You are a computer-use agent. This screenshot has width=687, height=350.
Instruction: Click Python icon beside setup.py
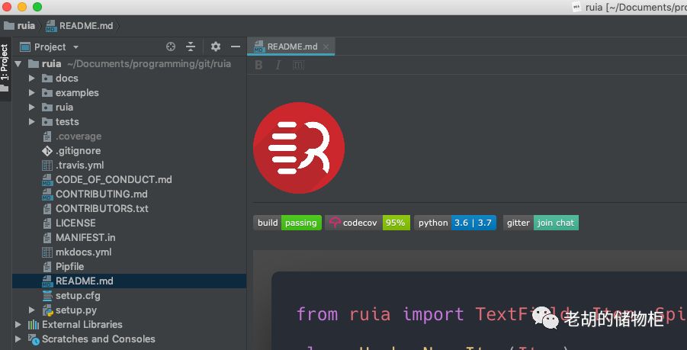(x=47, y=310)
